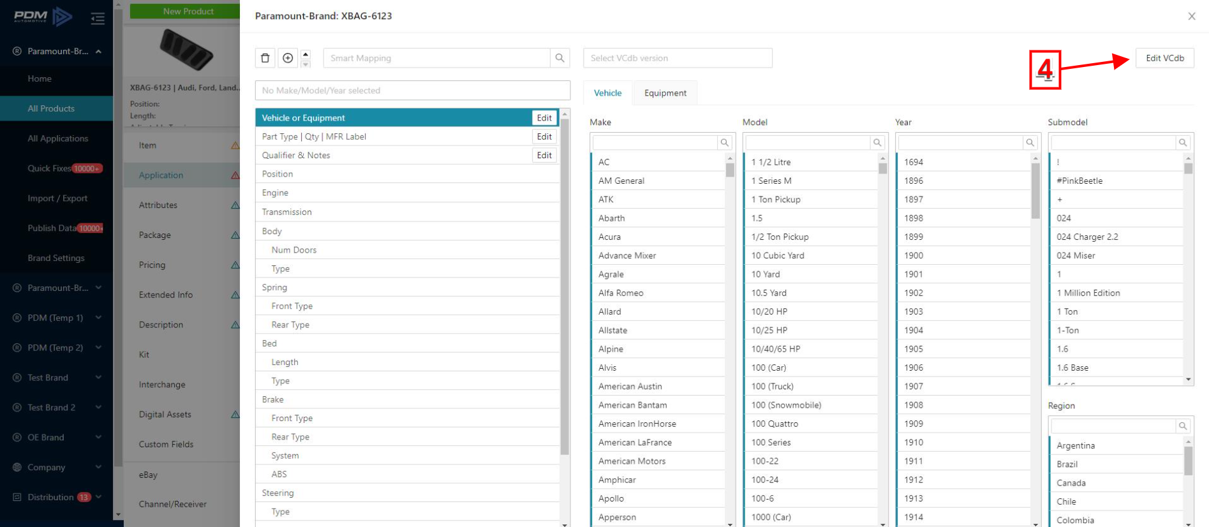Close the XBAG-6123 dialog with X

pyautogui.click(x=1191, y=16)
